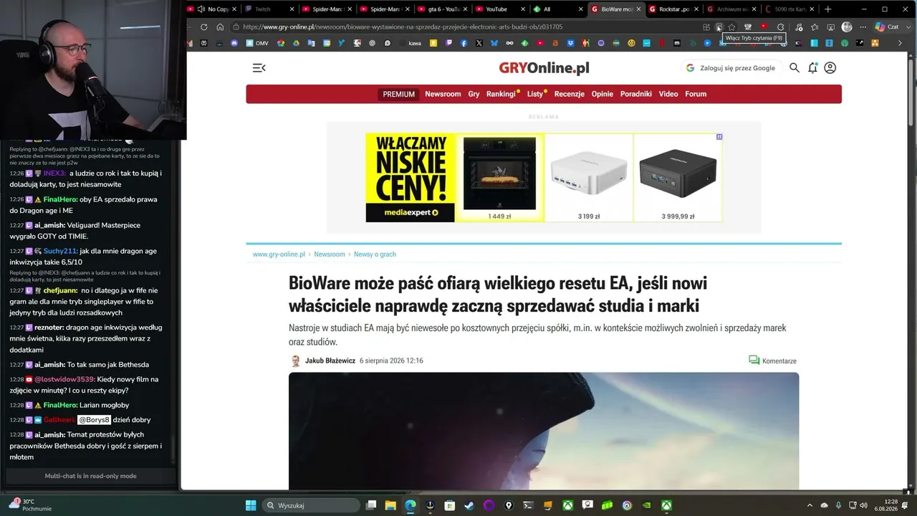Switch to the YouTube browser tab
Image resolution: width=917 pixels, height=516 pixels.
501,9
